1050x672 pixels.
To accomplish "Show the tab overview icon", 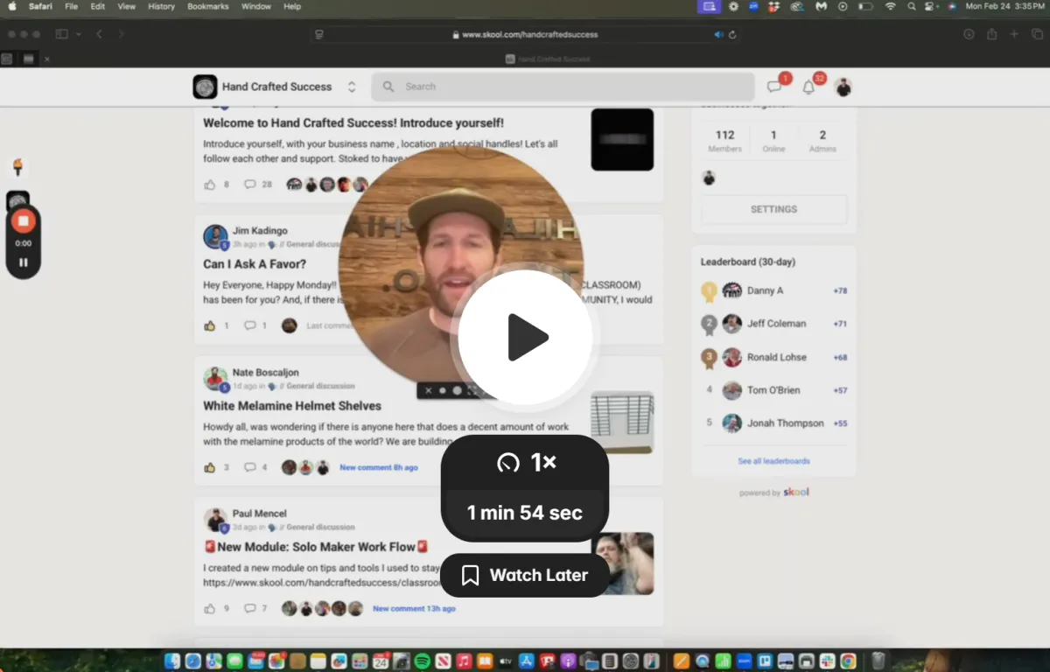I will (x=1037, y=34).
